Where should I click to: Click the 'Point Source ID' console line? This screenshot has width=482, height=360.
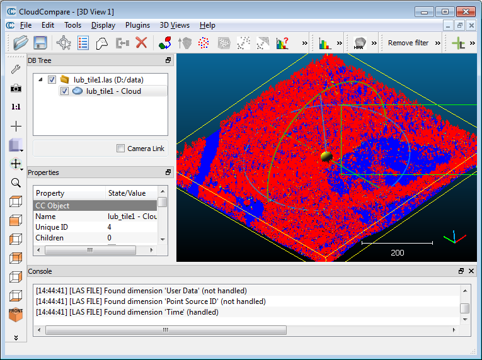pyautogui.click(x=151, y=301)
